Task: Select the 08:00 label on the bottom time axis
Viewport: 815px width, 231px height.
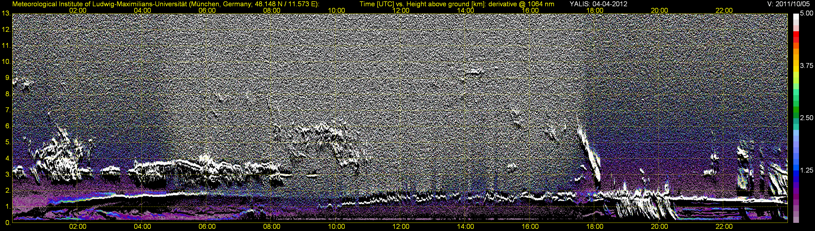Action: click(x=272, y=227)
